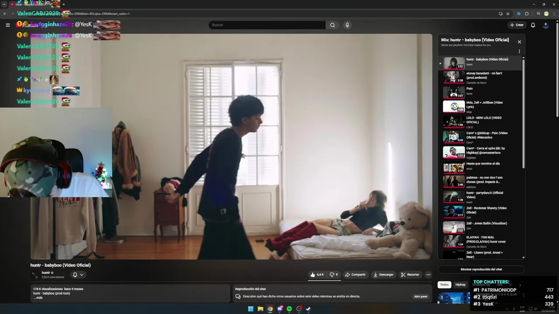The image size is (559, 314).
Task: Close the Mix playlist panel
Action: (519, 42)
